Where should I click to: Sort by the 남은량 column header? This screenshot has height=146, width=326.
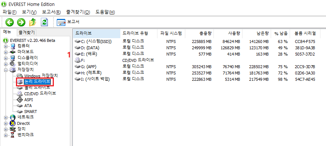tap(257, 33)
